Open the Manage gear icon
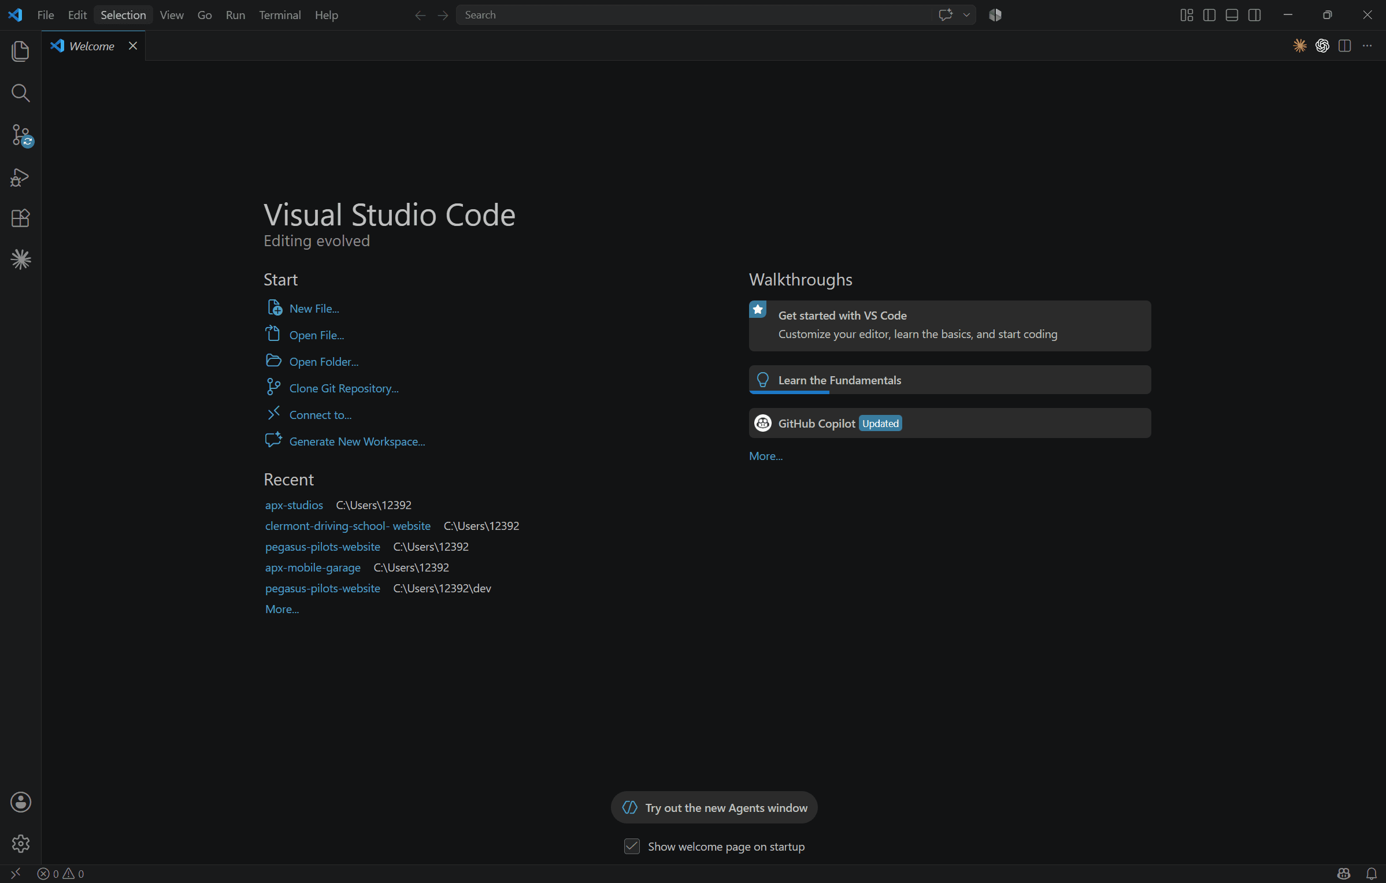This screenshot has width=1386, height=883. (20, 844)
